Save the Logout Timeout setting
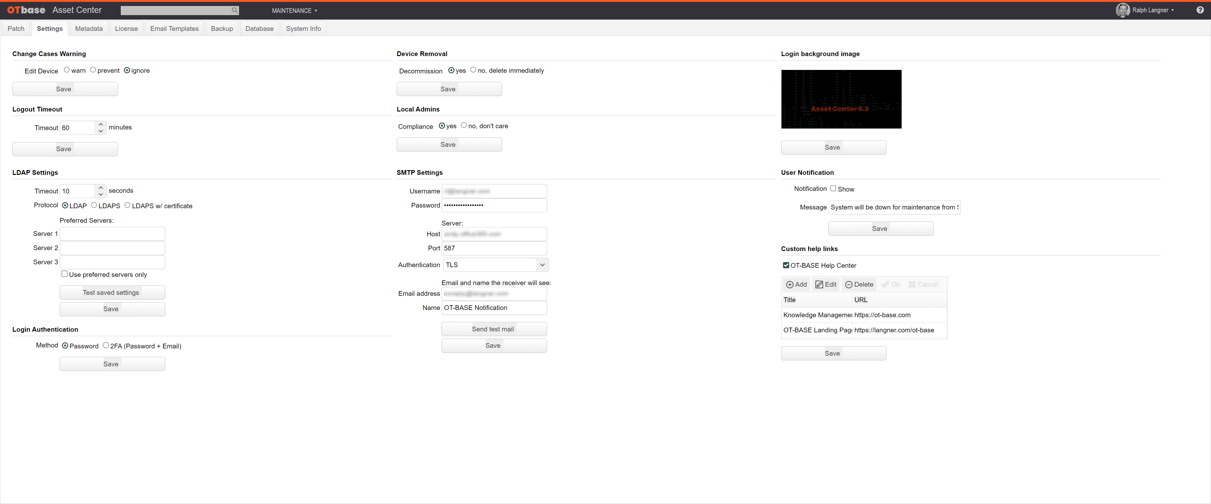Viewport: 1211px width, 504px height. tap(65, 149)
